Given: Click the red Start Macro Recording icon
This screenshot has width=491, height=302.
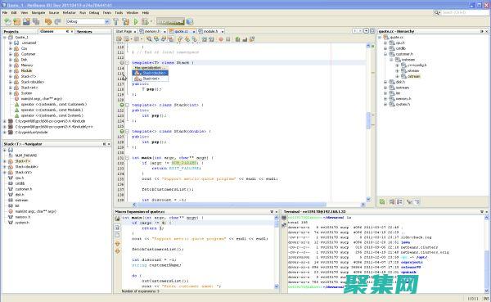Looking at the screenshot, I should click(x=221, y=39).
